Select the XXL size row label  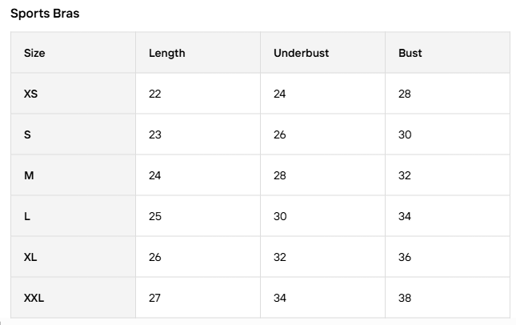point(34,298)
